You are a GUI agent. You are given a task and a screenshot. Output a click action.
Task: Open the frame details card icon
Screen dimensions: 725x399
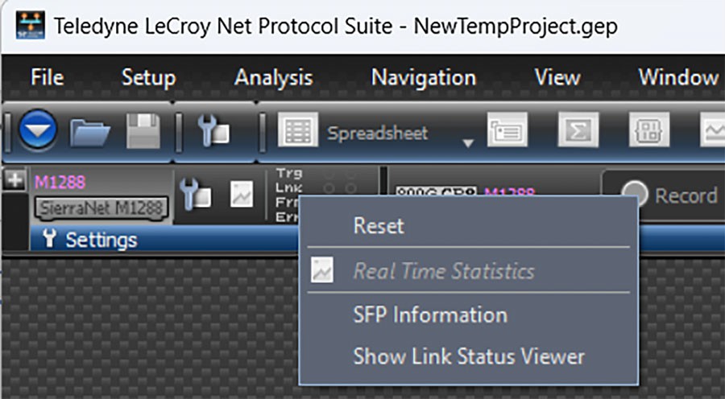coord(507,130)
